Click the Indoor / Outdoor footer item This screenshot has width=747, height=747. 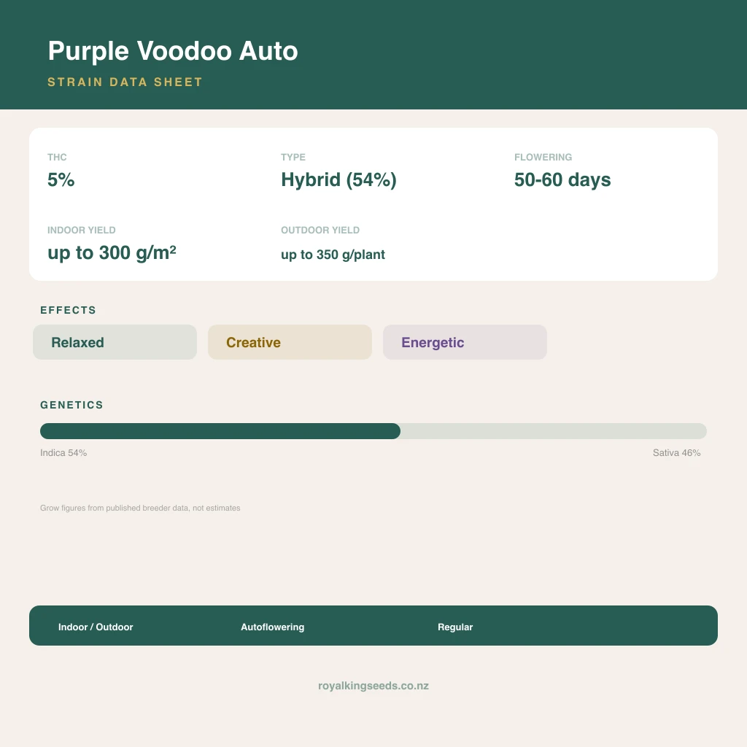(x=96, y=627)
